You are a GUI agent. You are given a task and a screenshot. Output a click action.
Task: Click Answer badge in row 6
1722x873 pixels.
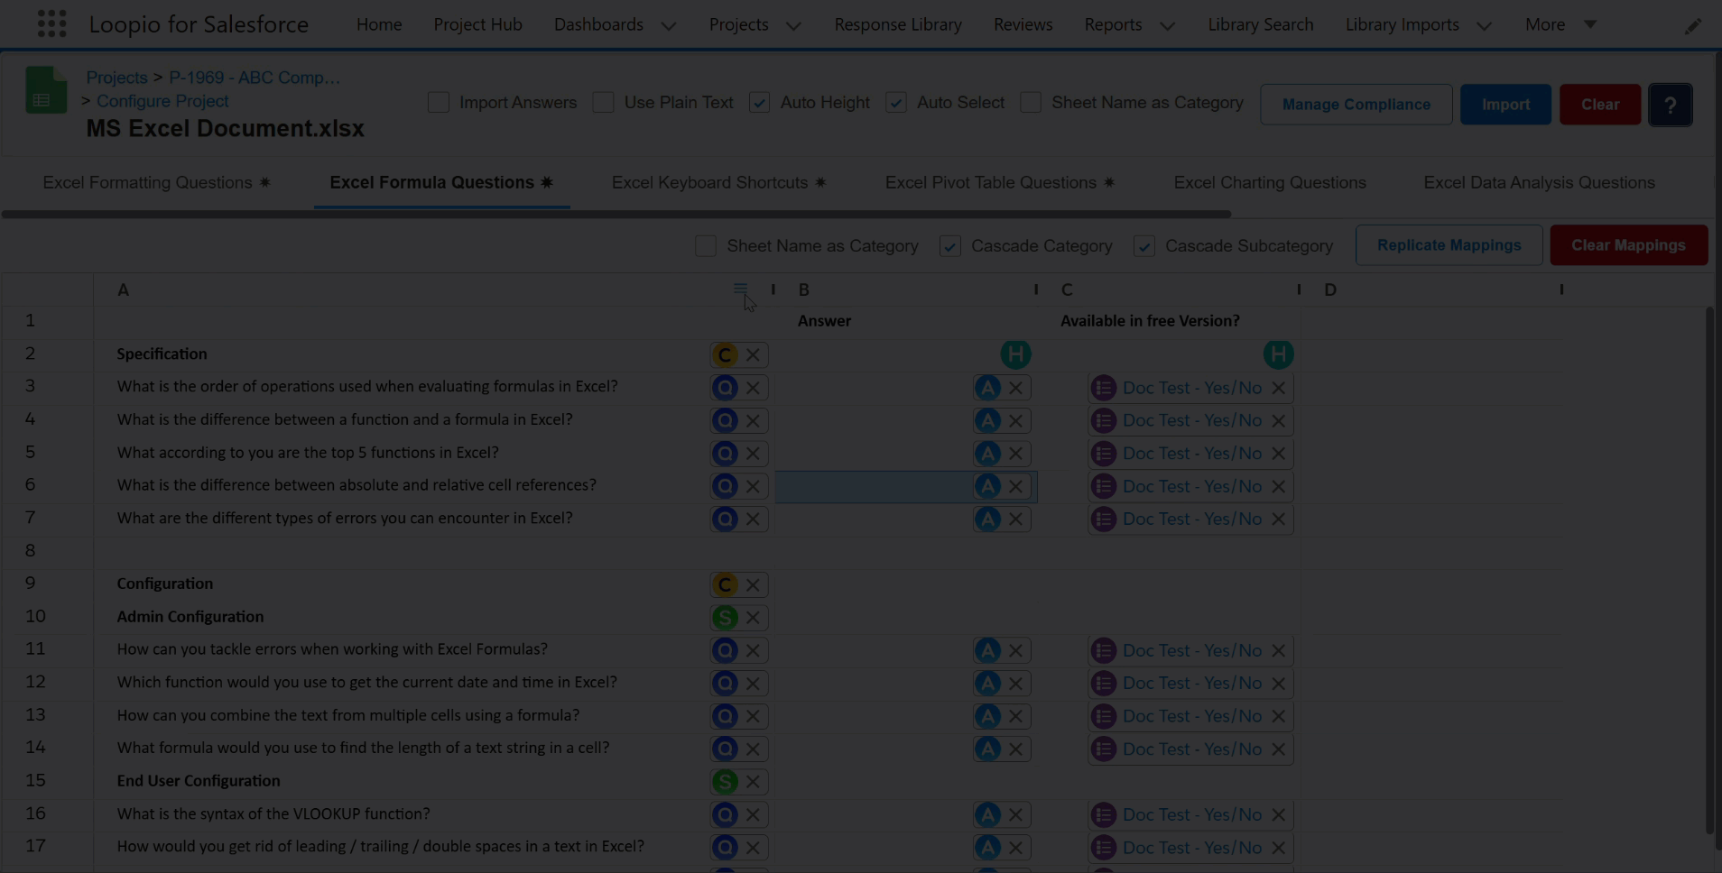pyautogui.click(x=987, y=486)
